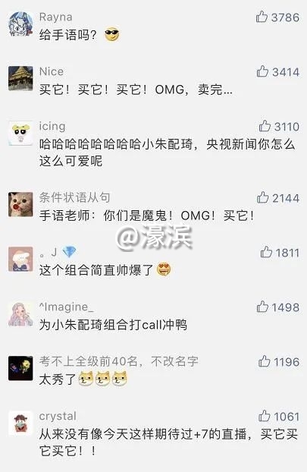
Task: Open Rayna's profile avatar
Action: 20,24
